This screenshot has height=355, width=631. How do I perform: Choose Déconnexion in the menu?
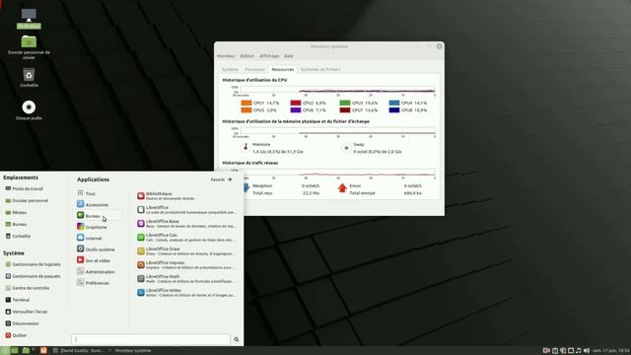pyautogui.click(x=22, y=323)
